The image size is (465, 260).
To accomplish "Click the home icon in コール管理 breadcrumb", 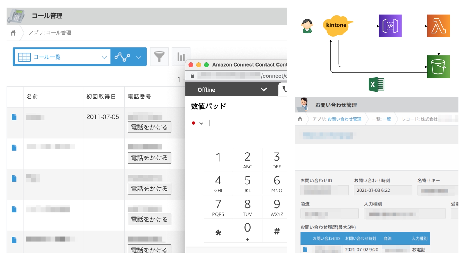I will pyautogui.click(x=13, y=33).
